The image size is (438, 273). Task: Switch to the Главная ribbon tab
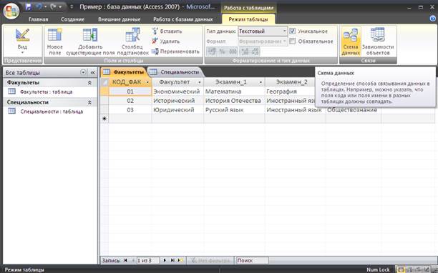(38, 19)
